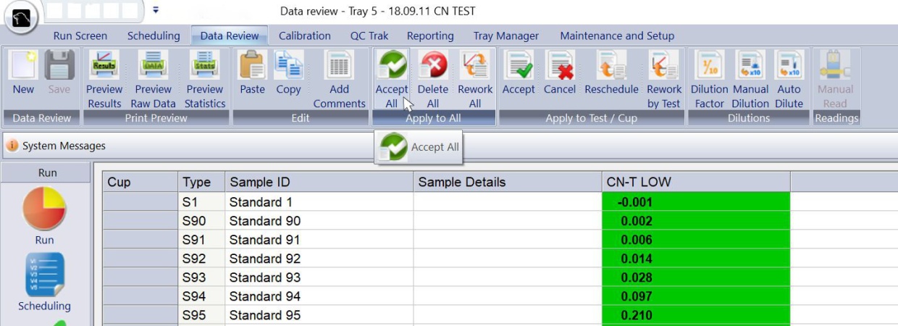Click the Rework All icon
This screenshot has height=326, width=898.
click(x=474, y=67)
